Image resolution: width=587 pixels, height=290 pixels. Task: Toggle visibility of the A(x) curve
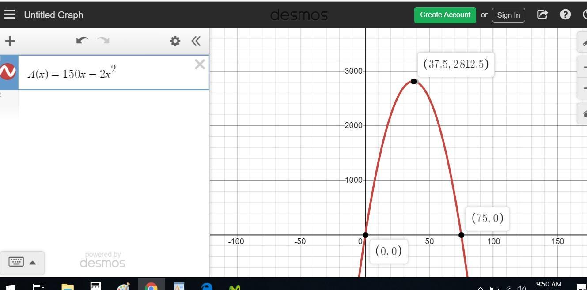pyautogui.click(x=8, y=72)
